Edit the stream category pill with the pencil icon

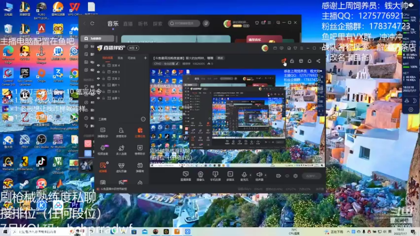[166, 63]
